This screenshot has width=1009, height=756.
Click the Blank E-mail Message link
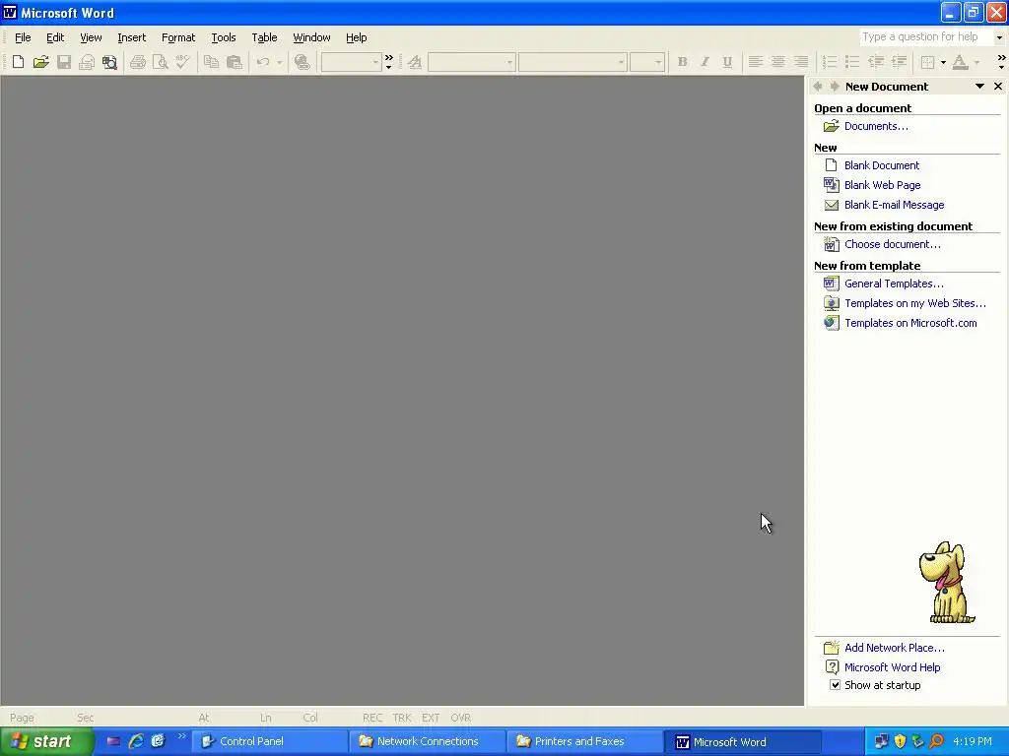(x=894, y=205)
